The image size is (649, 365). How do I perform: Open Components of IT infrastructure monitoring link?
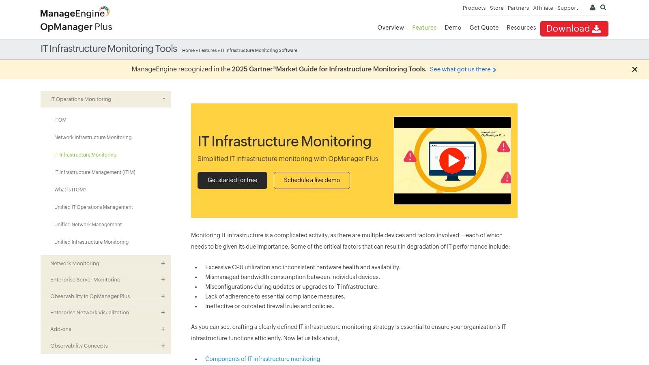tap(262, 359)
